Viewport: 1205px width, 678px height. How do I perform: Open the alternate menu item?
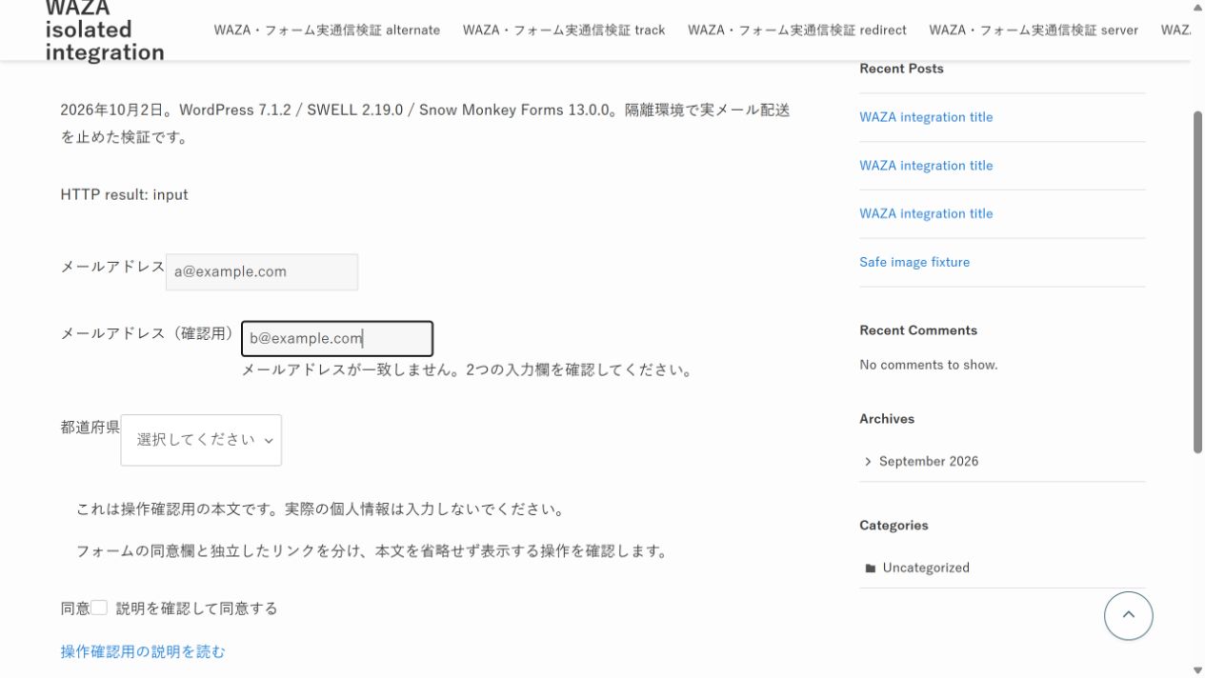[327, 30]
